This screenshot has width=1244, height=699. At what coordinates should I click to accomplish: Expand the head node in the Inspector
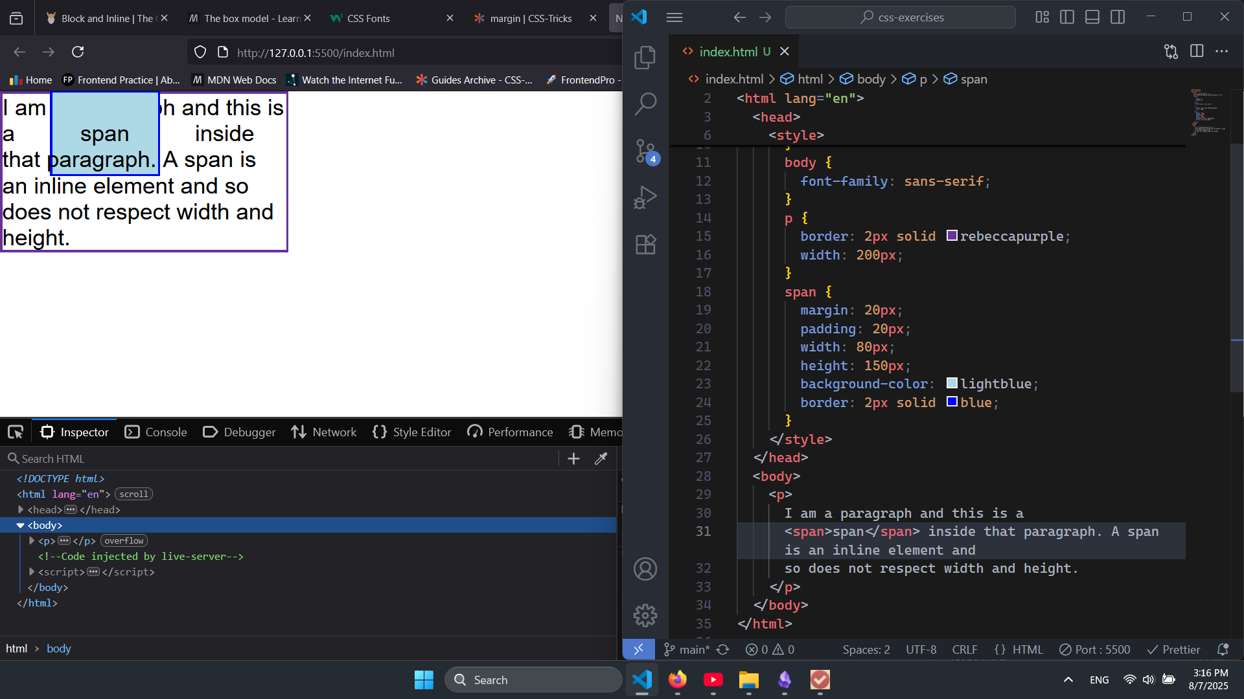21,510
